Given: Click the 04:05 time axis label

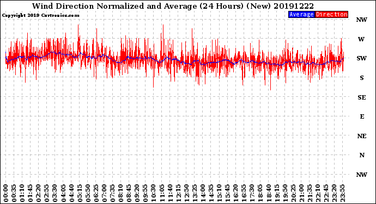Looking at the screenshot, I should tap(63, 193).
